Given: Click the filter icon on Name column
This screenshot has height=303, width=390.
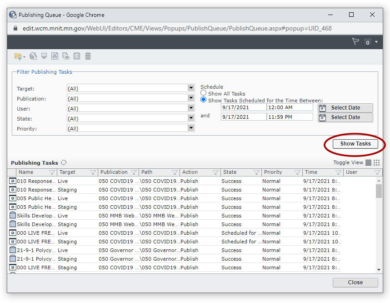Looking at the screenshot, I should pyautogui.click(x=52, y=172).
